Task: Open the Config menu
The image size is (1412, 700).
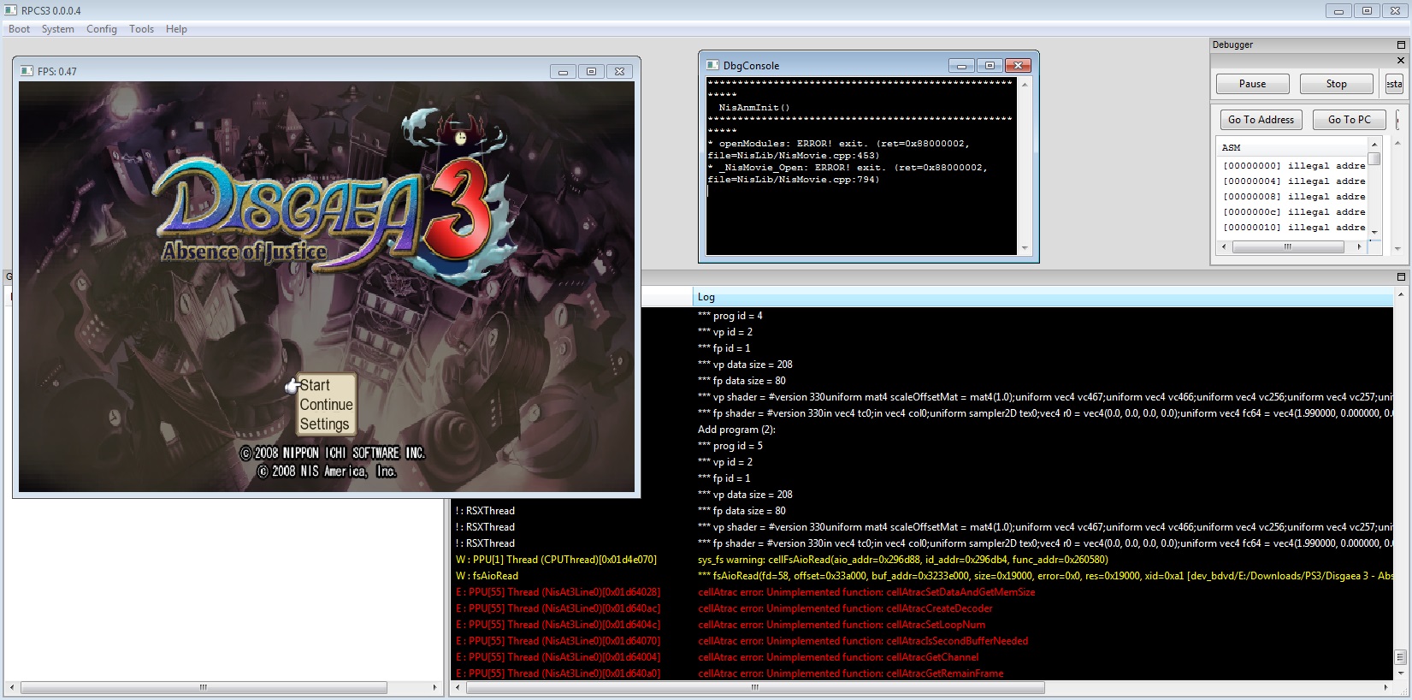Action: [101, 29]
